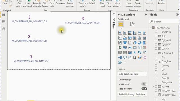Toggle the Cross-report switch
Image resolution: width=180 pixels, height=101 pixels.
pos(144,84)
